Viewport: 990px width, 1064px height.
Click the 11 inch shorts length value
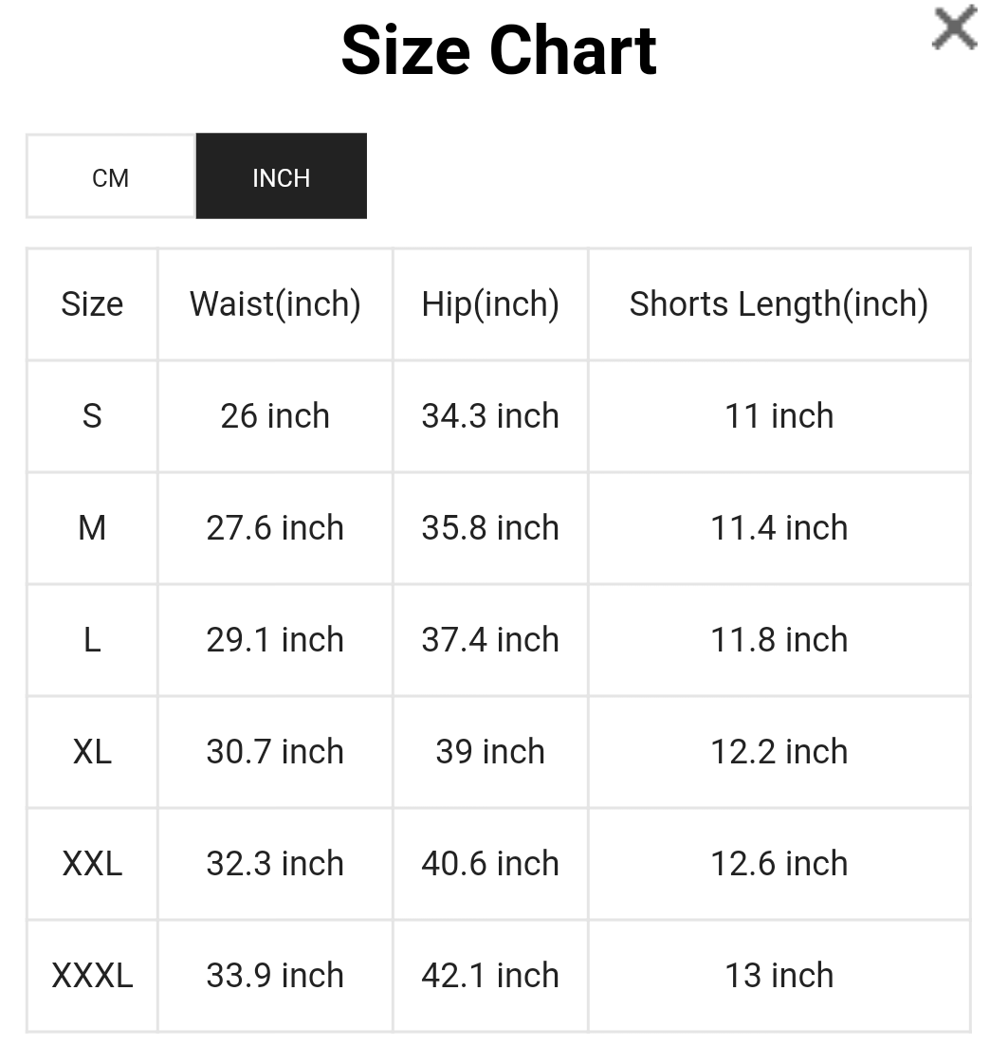click(x=779, y=416)
